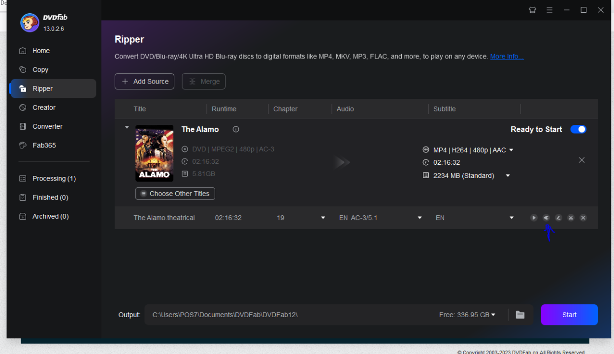Open the video edit pencil icon

(x=558, y=218)
